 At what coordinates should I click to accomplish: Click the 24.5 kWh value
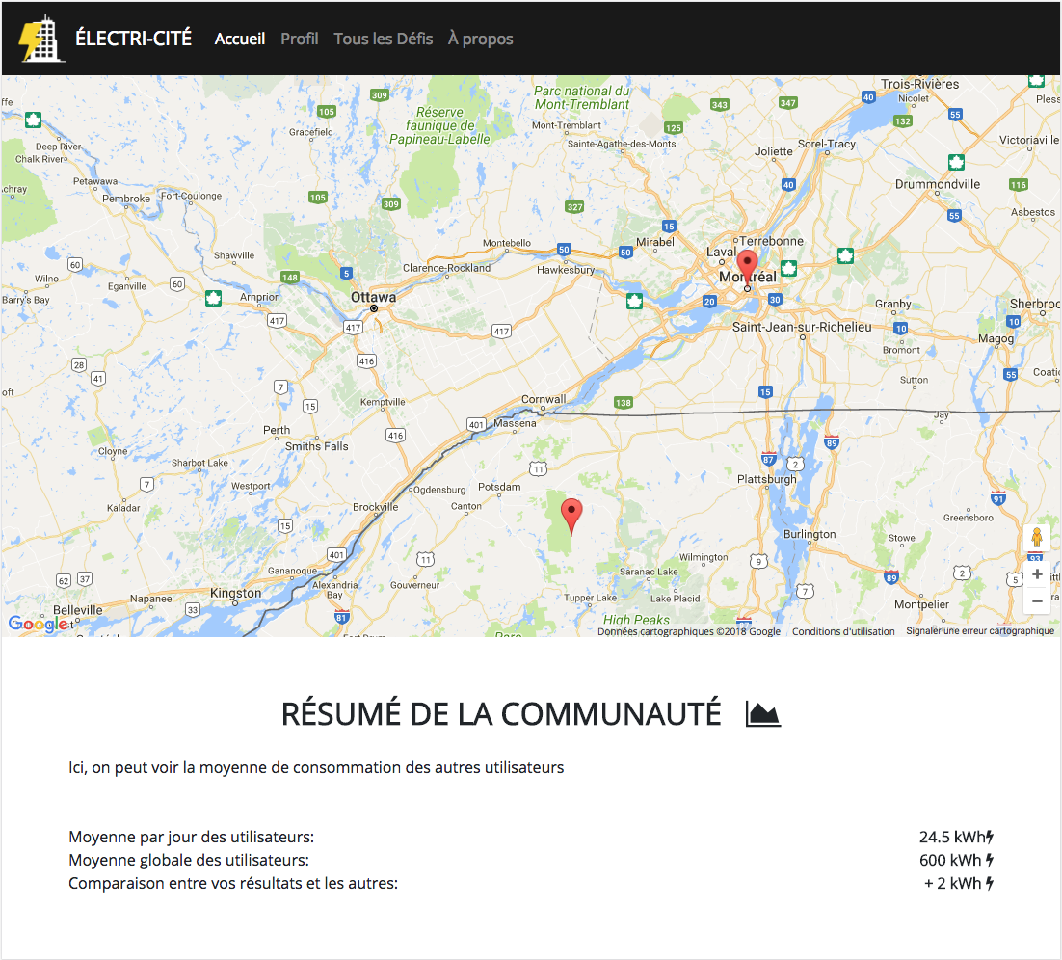tap(951, 837)
